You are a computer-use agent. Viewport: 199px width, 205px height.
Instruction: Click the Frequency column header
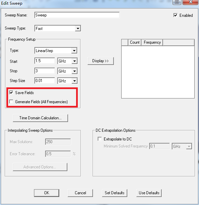tap(152, 42)
